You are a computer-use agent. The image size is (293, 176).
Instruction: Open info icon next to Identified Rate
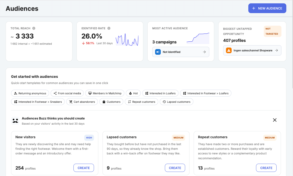(109, 28)
